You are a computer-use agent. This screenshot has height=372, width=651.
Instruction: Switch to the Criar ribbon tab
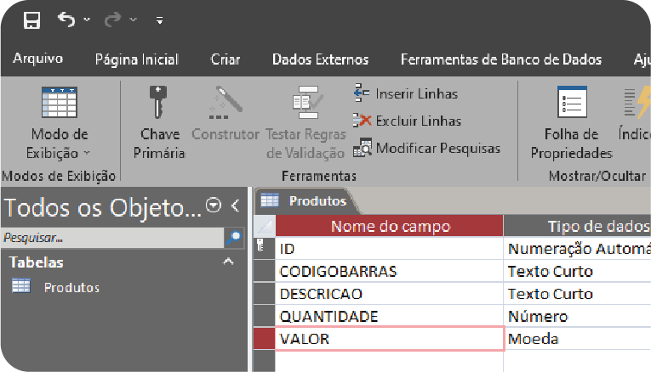pyautogui.click(x=225, y=59)
